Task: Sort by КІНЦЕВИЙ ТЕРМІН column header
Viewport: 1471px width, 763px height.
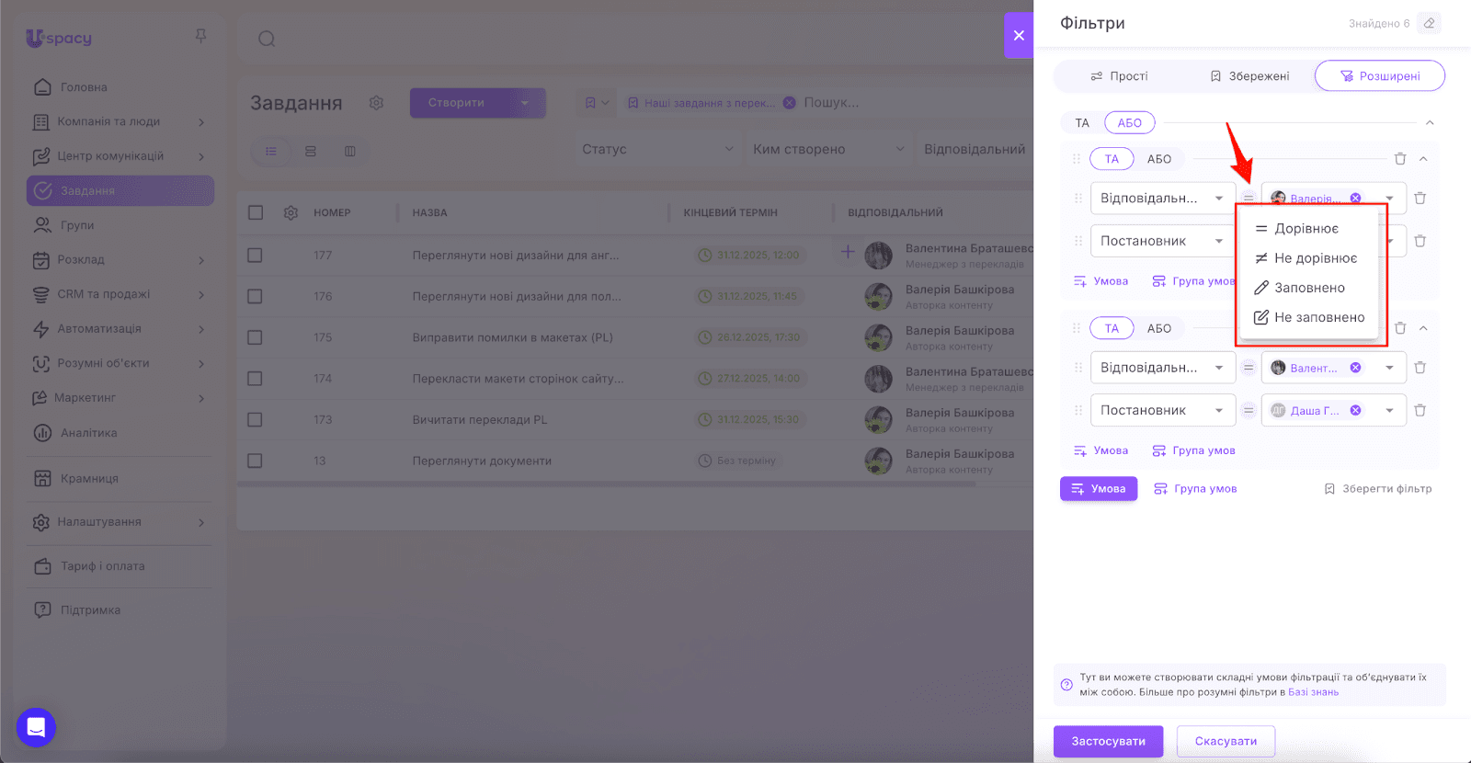Action: click(730, 212)
